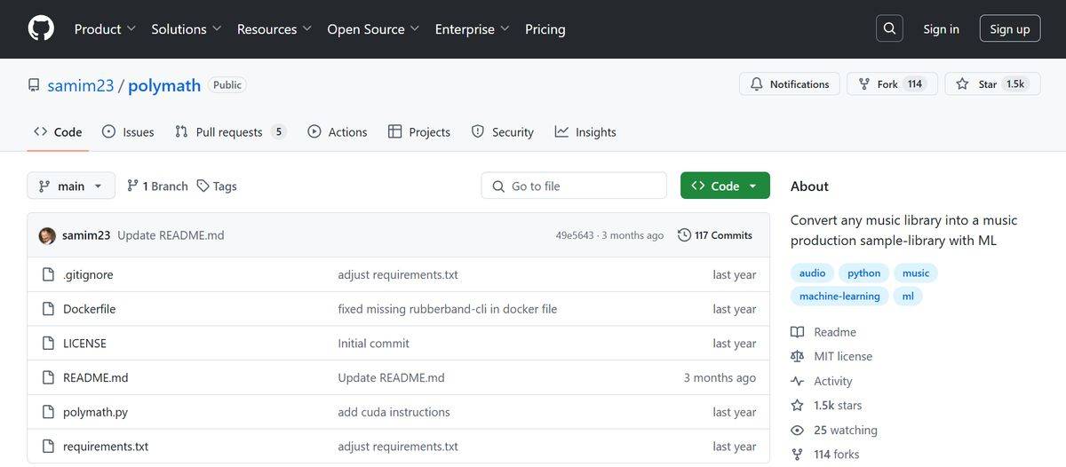Open 'Initial commit' commit message
Screen dimensions: 1066x467
(373, 344)
